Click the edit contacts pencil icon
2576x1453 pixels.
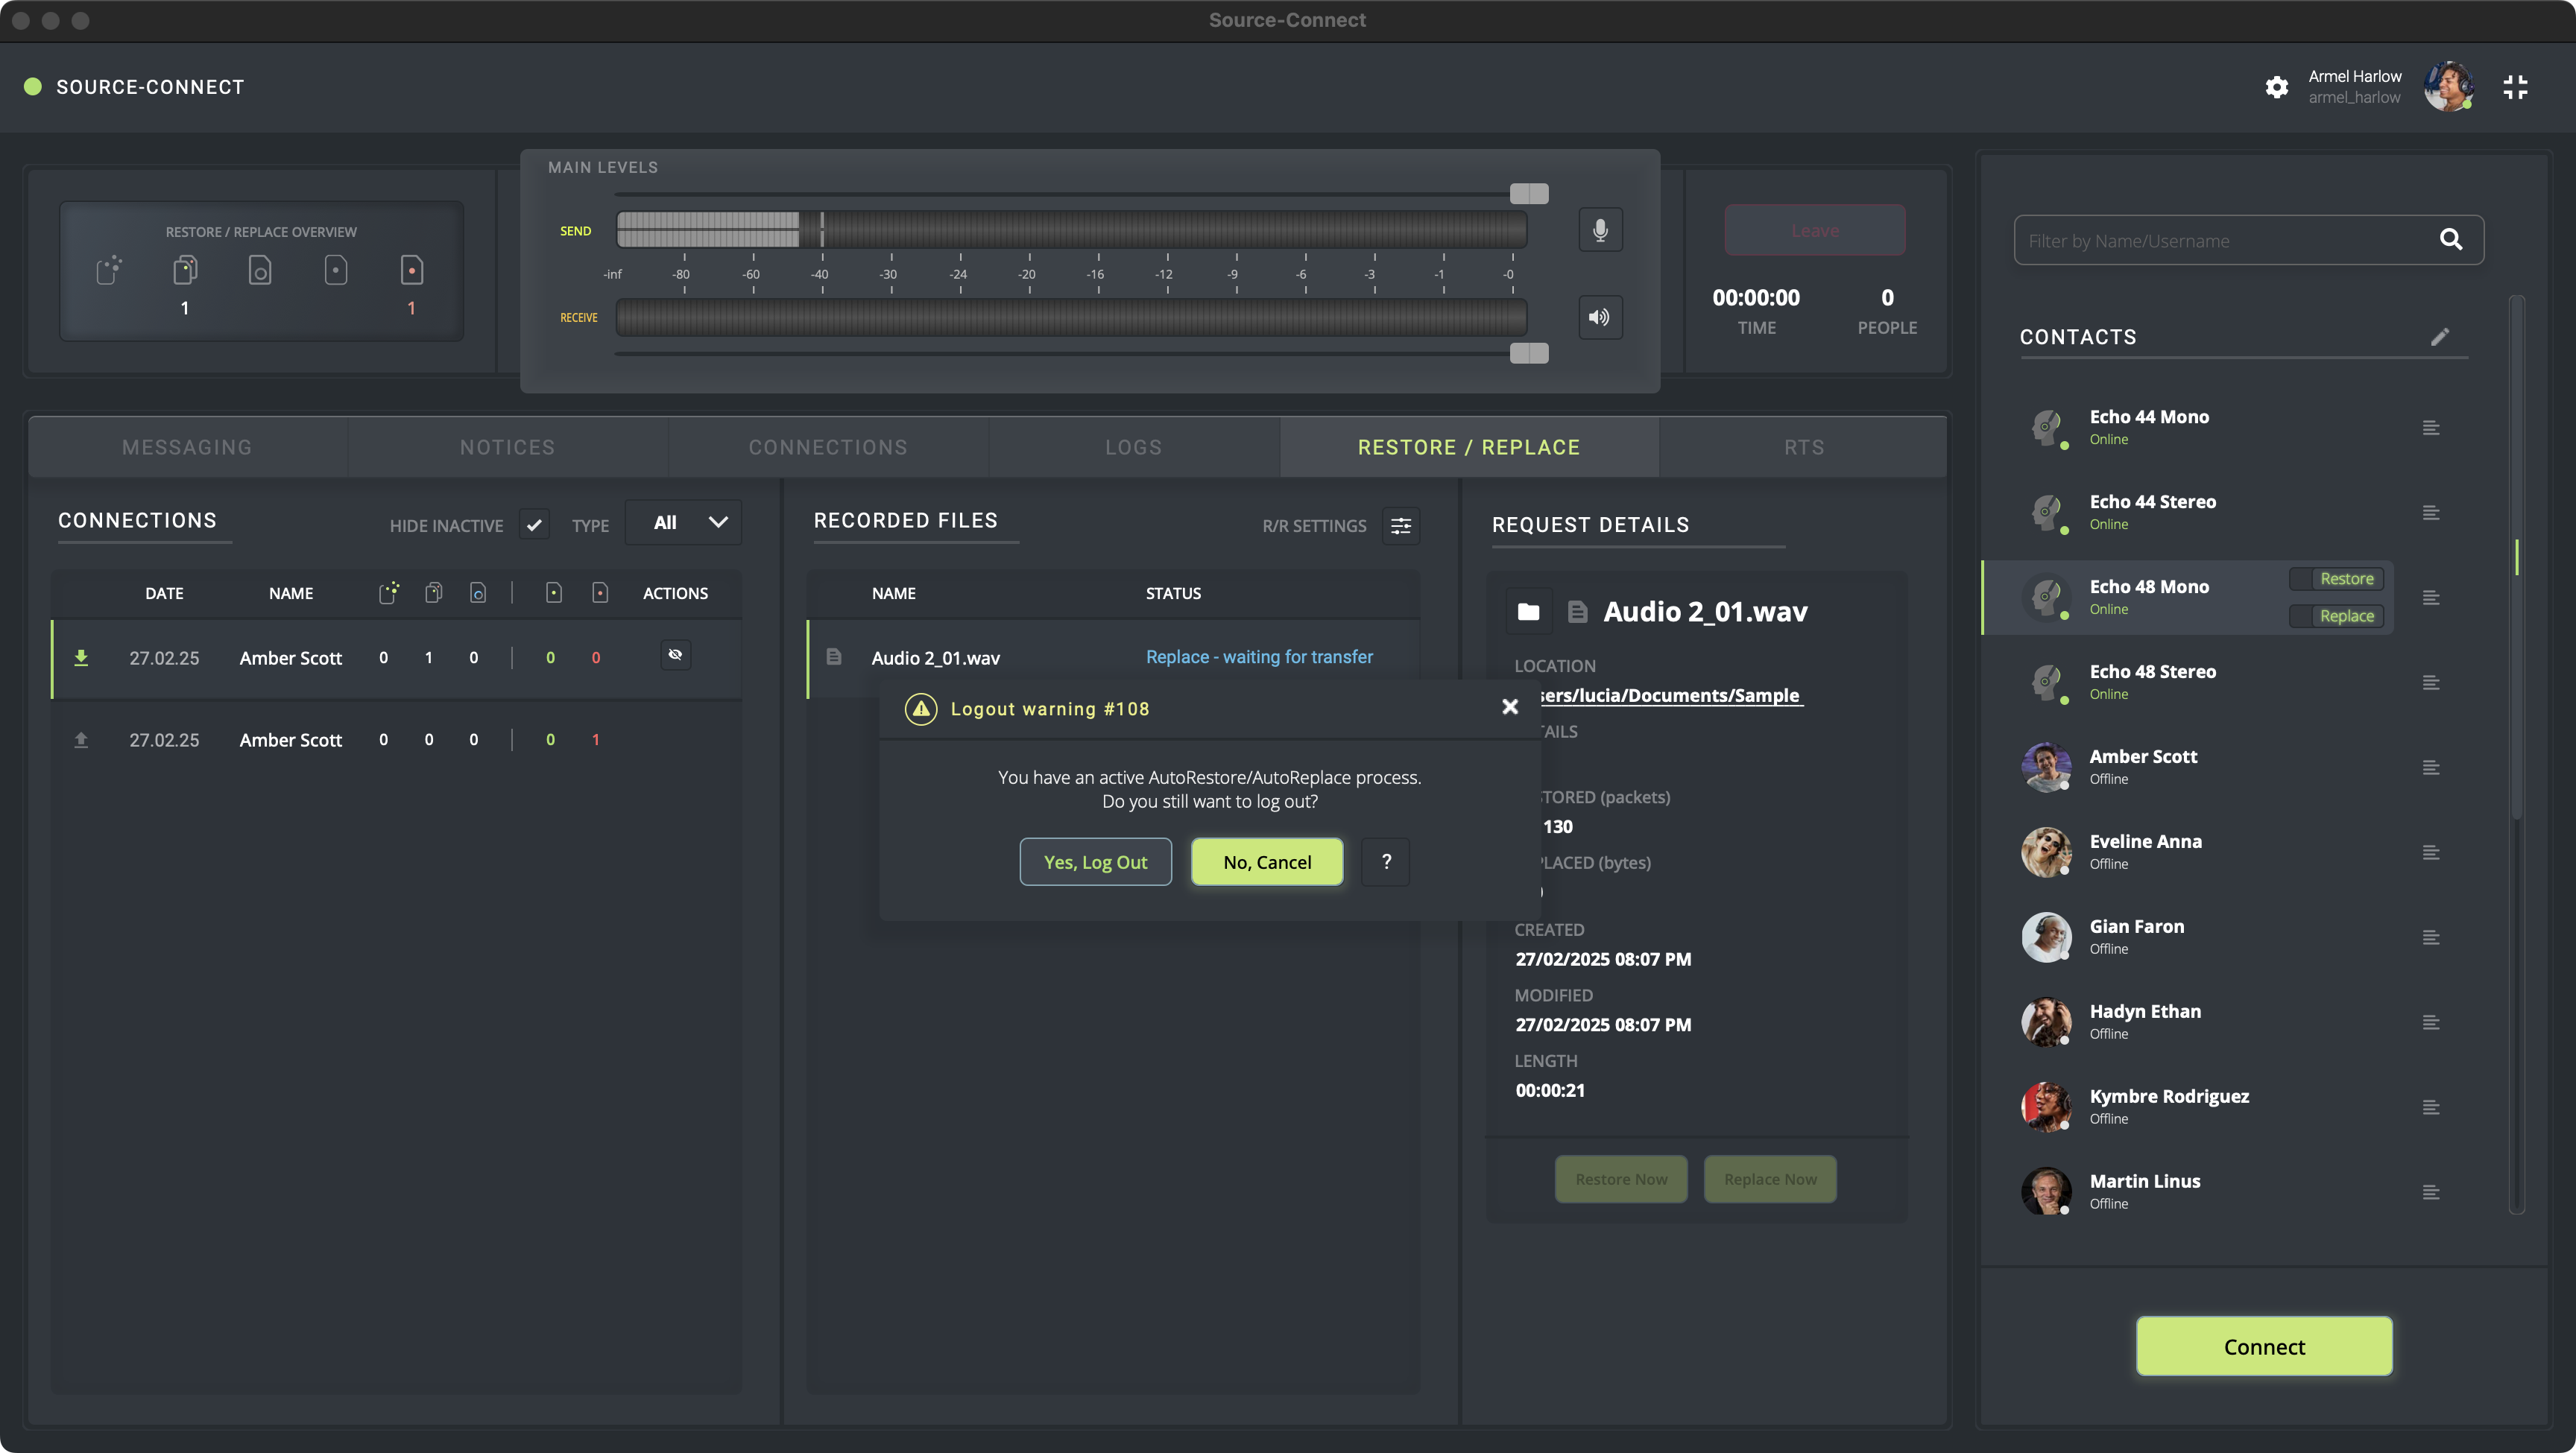pyautogui.click(x=2440, y=337)
